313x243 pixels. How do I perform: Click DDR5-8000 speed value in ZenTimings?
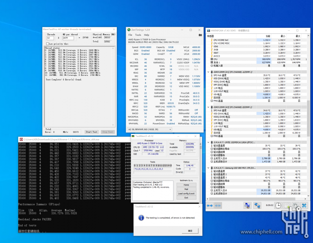click(x=145, y=47)
